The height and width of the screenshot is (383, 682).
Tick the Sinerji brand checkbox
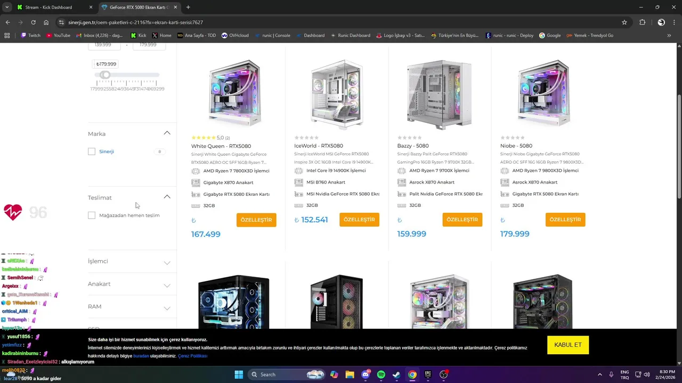(x=92, y=152)
